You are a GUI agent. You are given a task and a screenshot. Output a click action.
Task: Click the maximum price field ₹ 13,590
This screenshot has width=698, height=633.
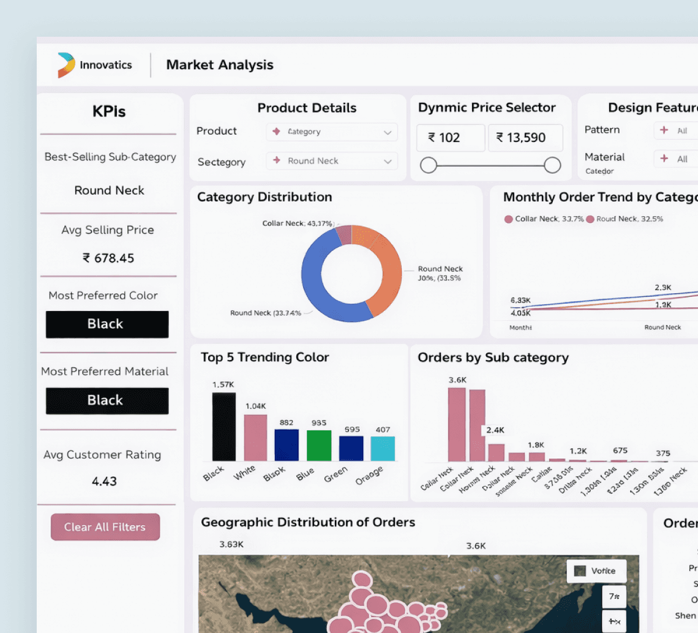(x=525, y=138)
